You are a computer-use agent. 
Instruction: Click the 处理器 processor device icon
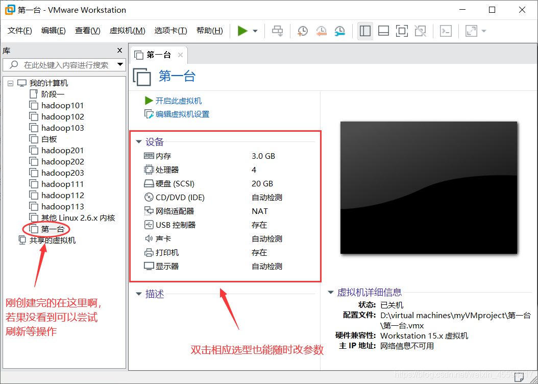149,170
